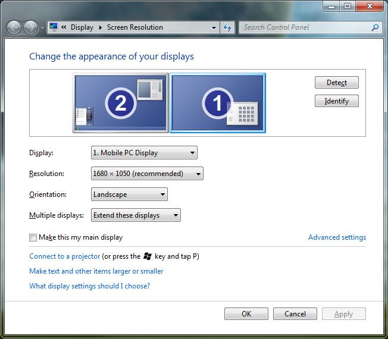Click the double chevron in address bar

pyautogui.click(x=64, y=27)
